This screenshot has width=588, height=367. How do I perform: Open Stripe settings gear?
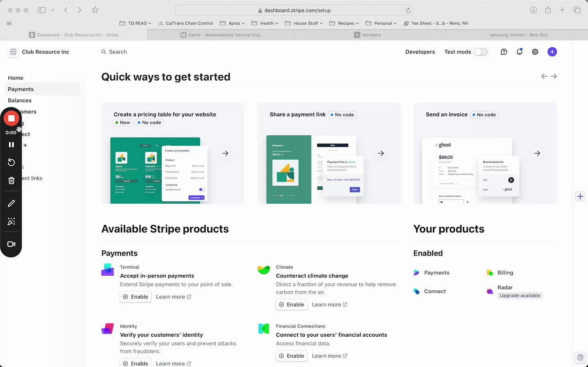(x=535, y=52)
